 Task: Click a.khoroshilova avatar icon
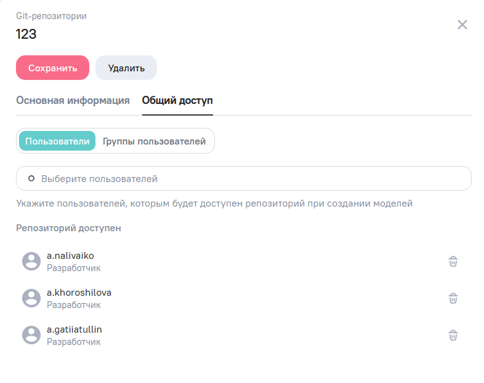(31, 298)
